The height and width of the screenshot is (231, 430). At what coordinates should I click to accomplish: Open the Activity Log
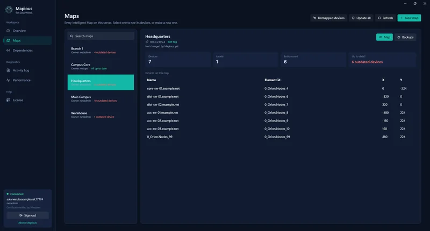click(x=27, y=70)
